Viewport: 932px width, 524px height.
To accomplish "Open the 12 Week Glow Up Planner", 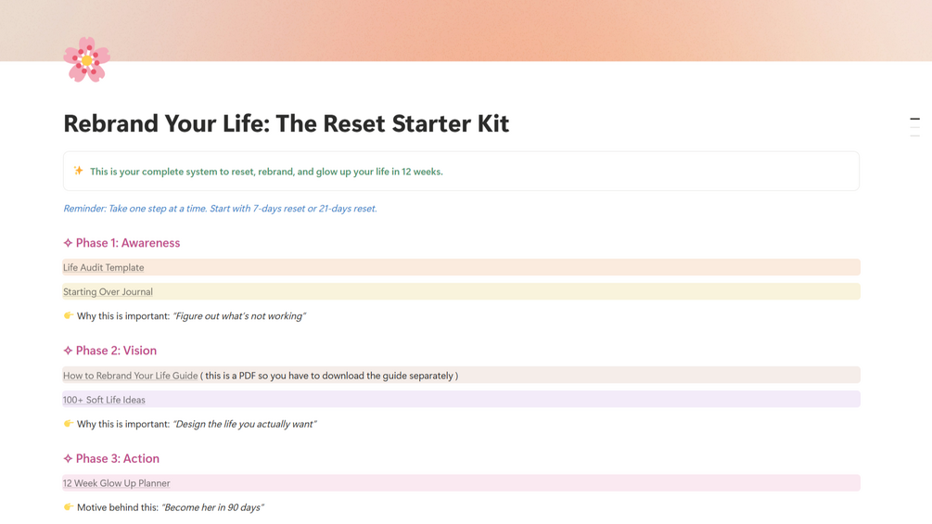I will point(117,483).
